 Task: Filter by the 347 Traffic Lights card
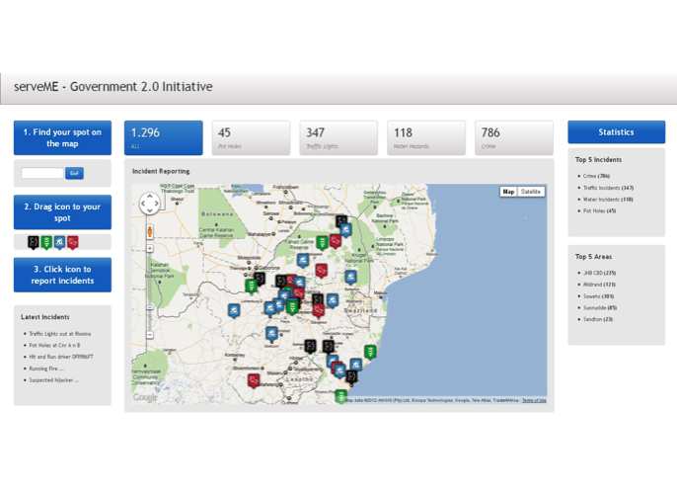coord(338,137)
